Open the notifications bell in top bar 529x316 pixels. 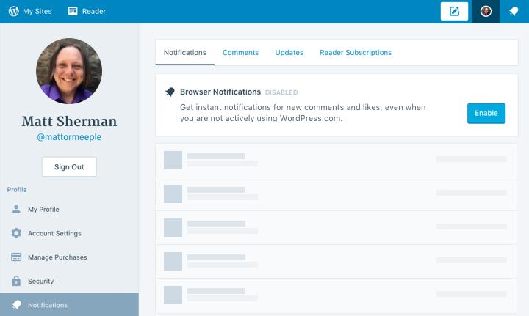[514, 12]
